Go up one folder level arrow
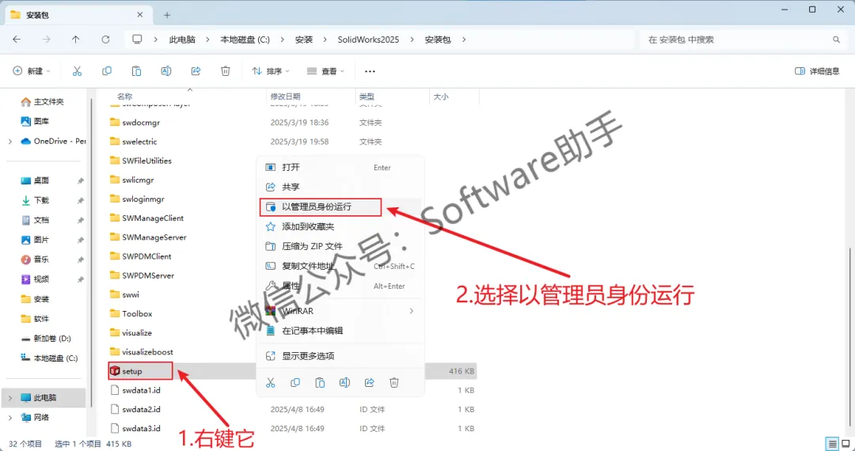 tap(76, 40)
